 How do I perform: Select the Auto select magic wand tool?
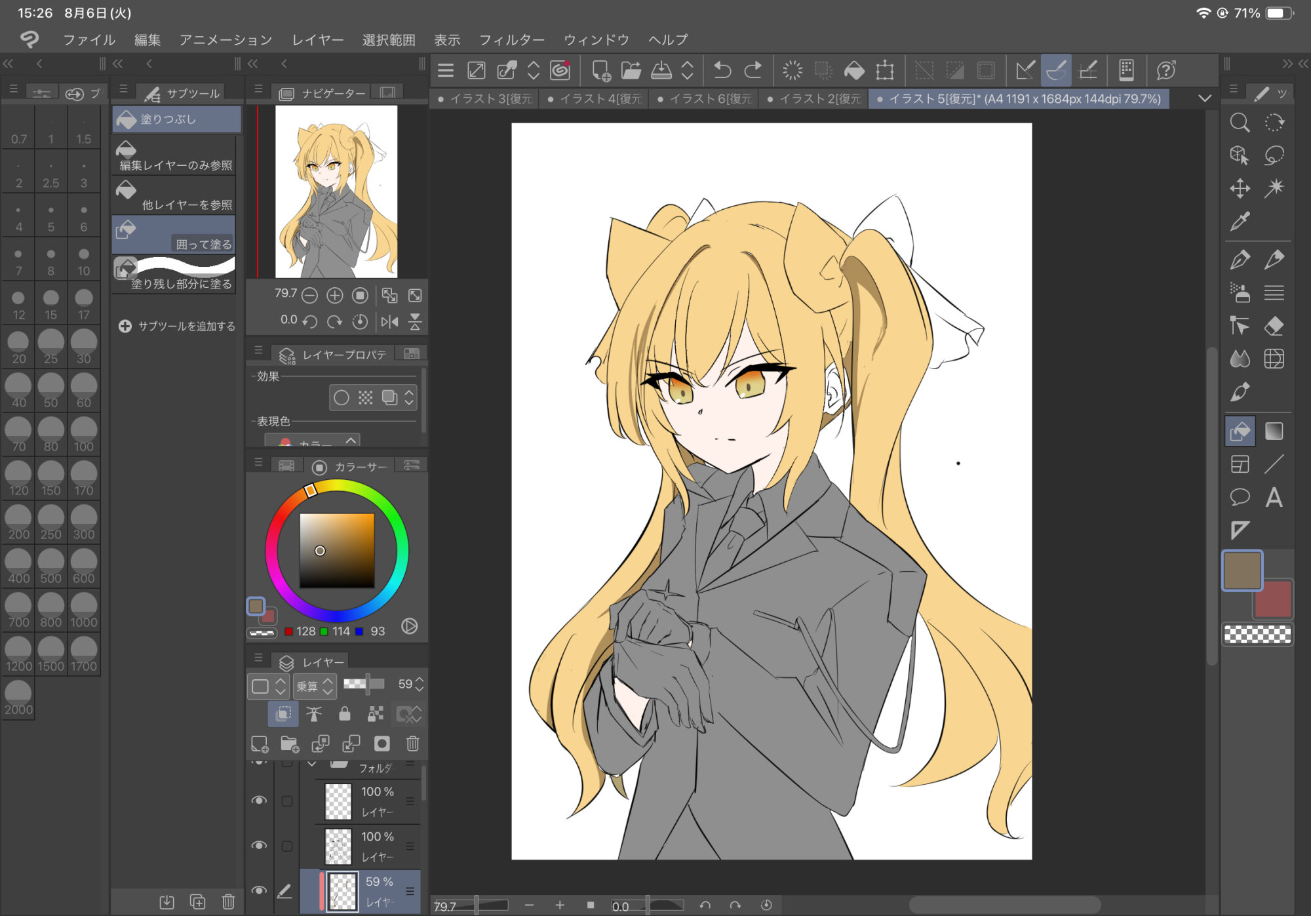coord(1274,189)
